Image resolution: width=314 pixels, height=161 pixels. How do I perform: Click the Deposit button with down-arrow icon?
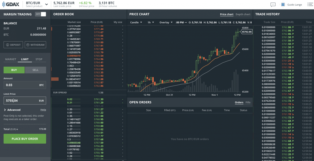[x=13, y=45]
